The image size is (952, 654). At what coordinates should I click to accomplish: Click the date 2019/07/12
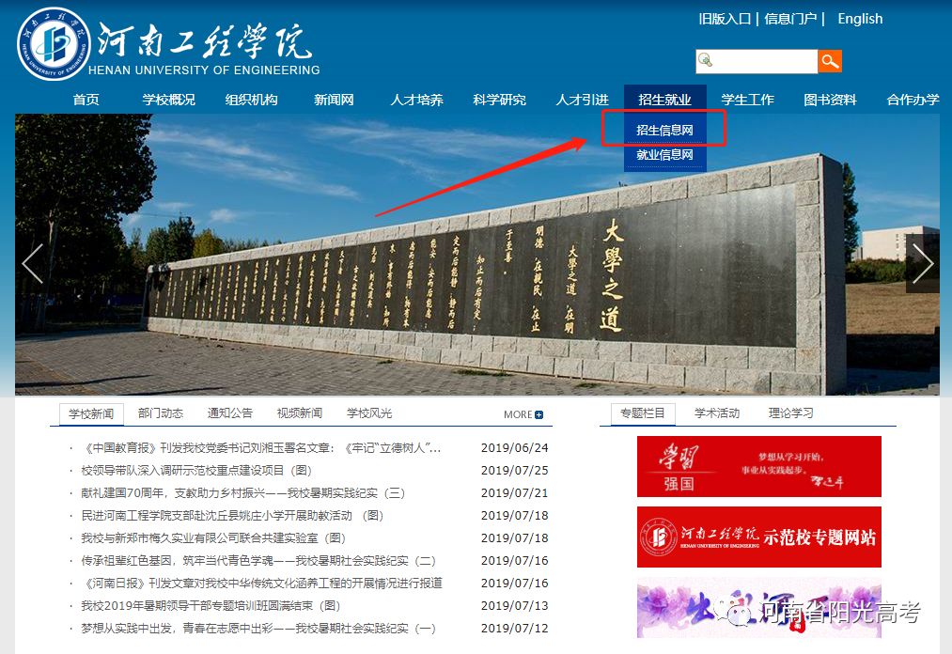pos(514,628)
